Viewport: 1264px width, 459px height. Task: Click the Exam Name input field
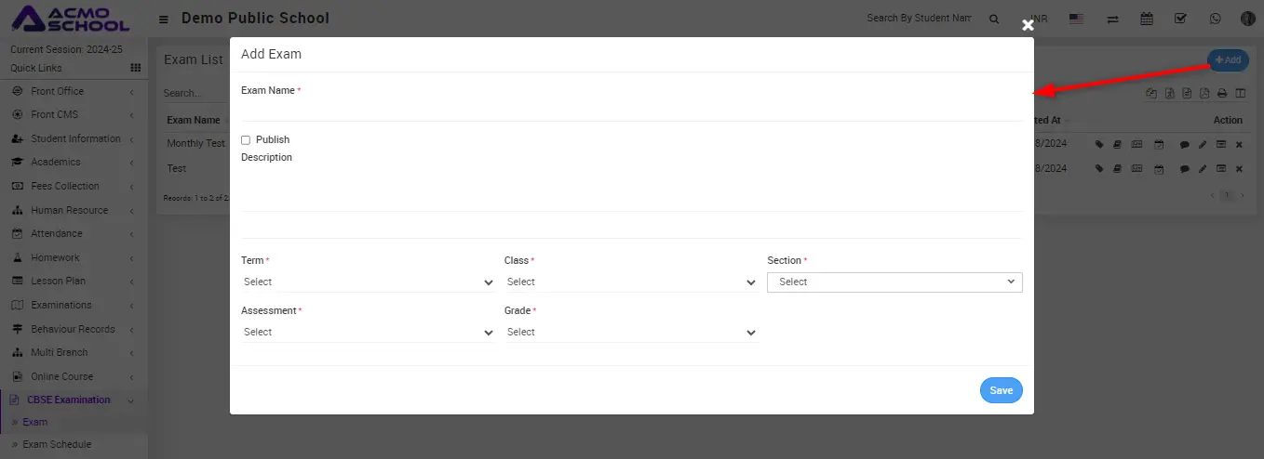tap(631, 110)
